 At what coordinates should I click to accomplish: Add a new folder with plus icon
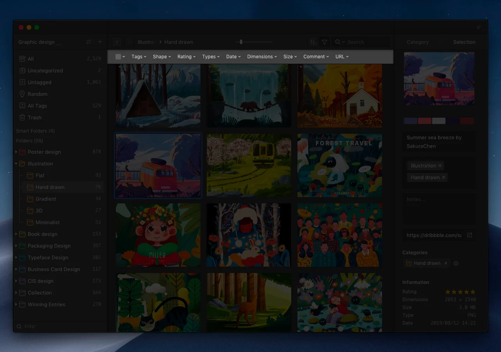pyautogui.click(x=100, y=42)
